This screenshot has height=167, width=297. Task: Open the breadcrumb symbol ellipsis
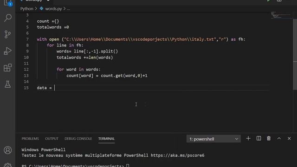pyautogui.click(x=68, y=9)
